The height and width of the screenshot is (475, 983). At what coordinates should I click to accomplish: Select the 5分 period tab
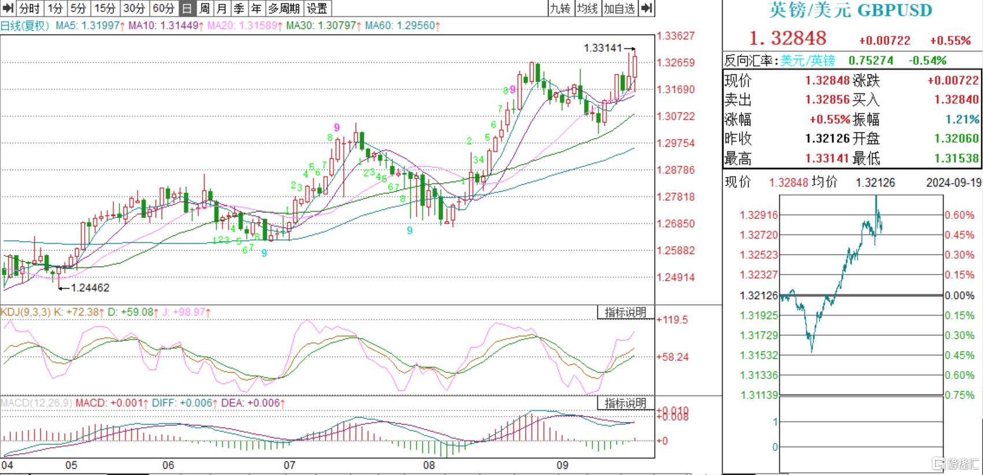coord(79,8)
